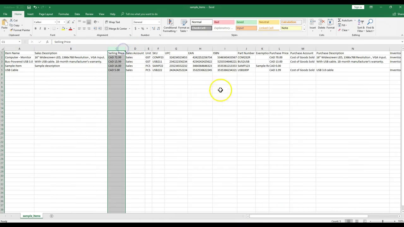The height and width of the screenshot is (227, 404).
Task: Open Conditional Formatting menu
Action: tap(170, 26)
